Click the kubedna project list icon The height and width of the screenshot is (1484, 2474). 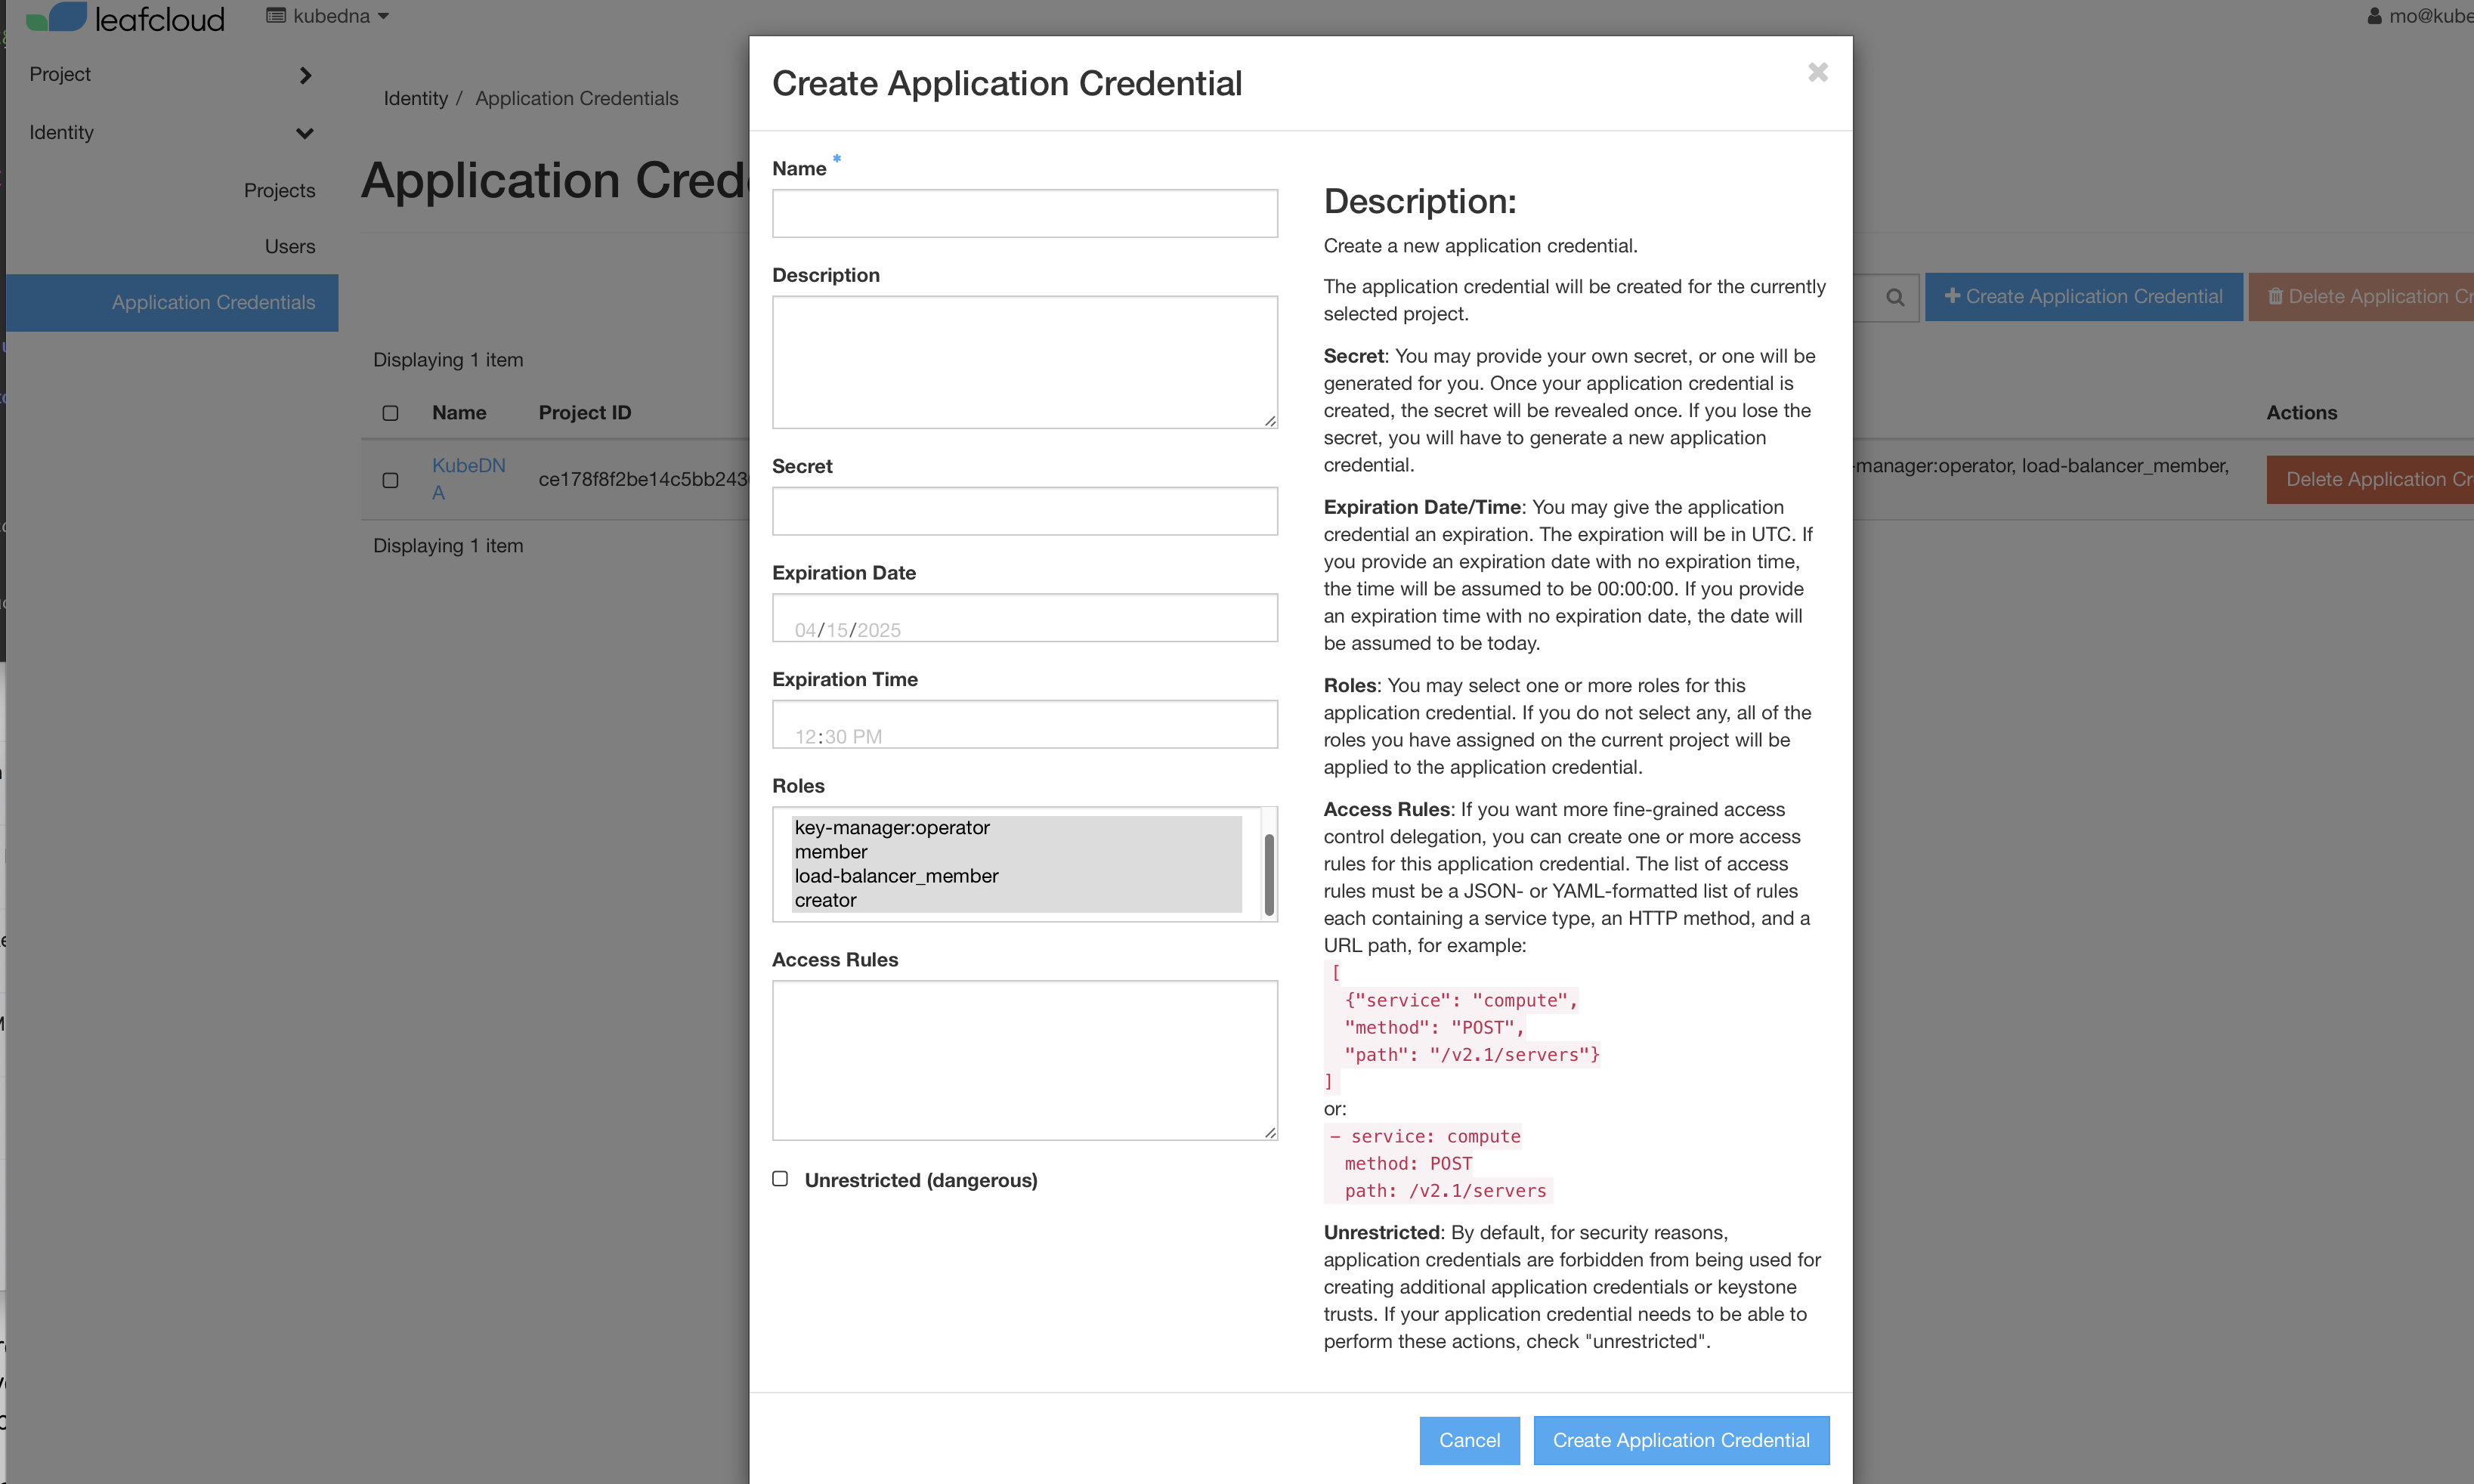click(x=276, y=16)
